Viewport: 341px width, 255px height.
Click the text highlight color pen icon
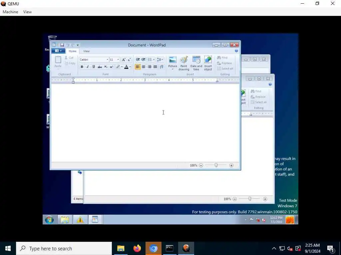tap(118, 67)
